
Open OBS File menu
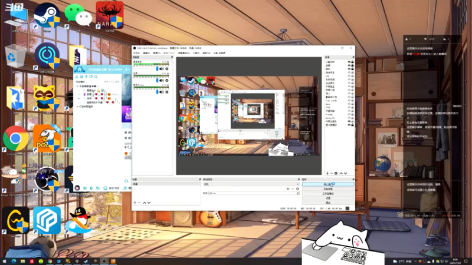coord(136,53)
